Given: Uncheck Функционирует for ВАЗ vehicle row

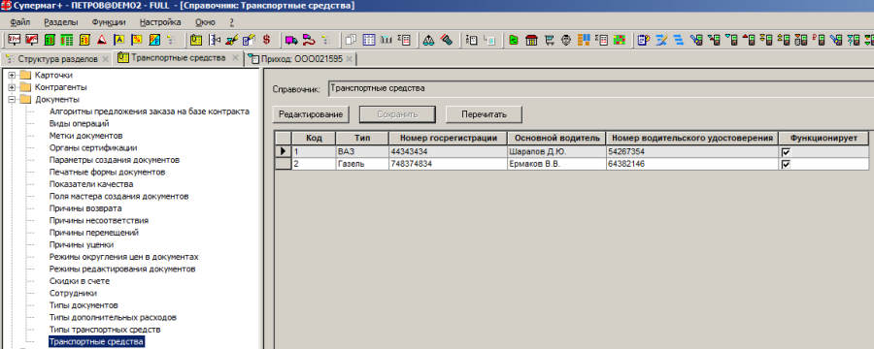Looking at the screenshot, I should click(x=786, y=152).
